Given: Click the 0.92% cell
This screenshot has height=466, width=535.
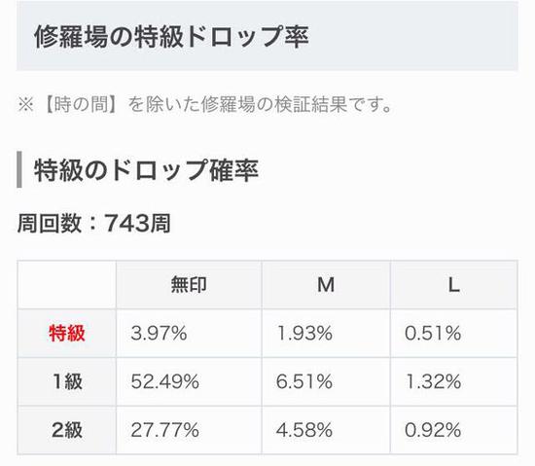Looking at the screenshot, I should [x=454, y=430].
